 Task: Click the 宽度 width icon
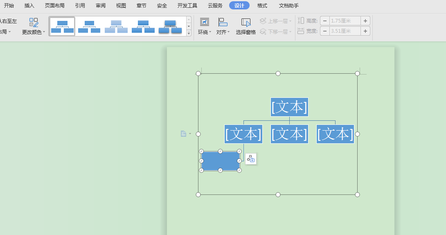pos(301,31)
